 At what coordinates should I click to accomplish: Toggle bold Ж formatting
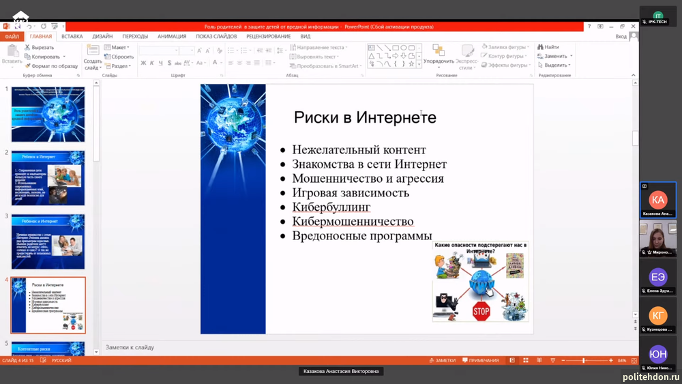pyautogui.click(x=143, y=63)
